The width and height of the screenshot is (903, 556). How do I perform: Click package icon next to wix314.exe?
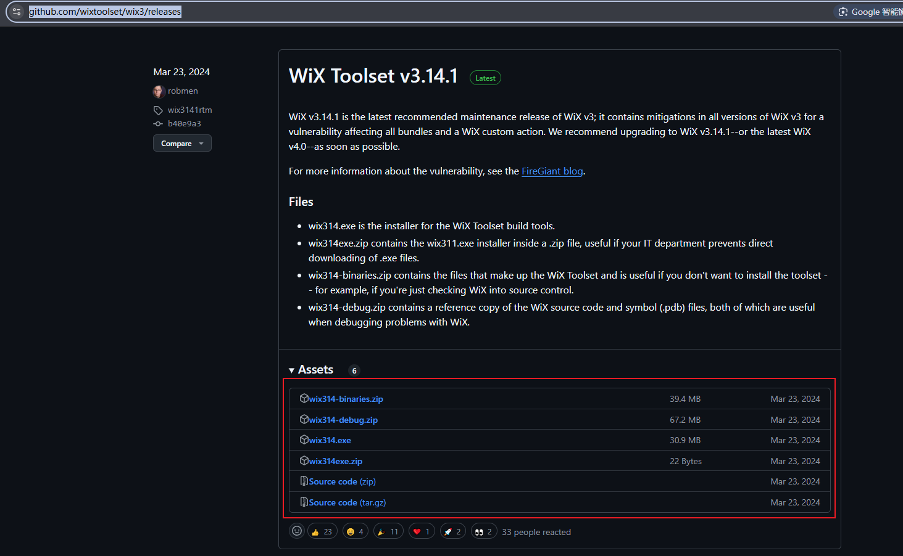(304, 439)
